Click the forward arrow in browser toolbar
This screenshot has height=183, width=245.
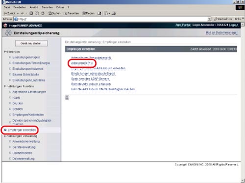22,13
